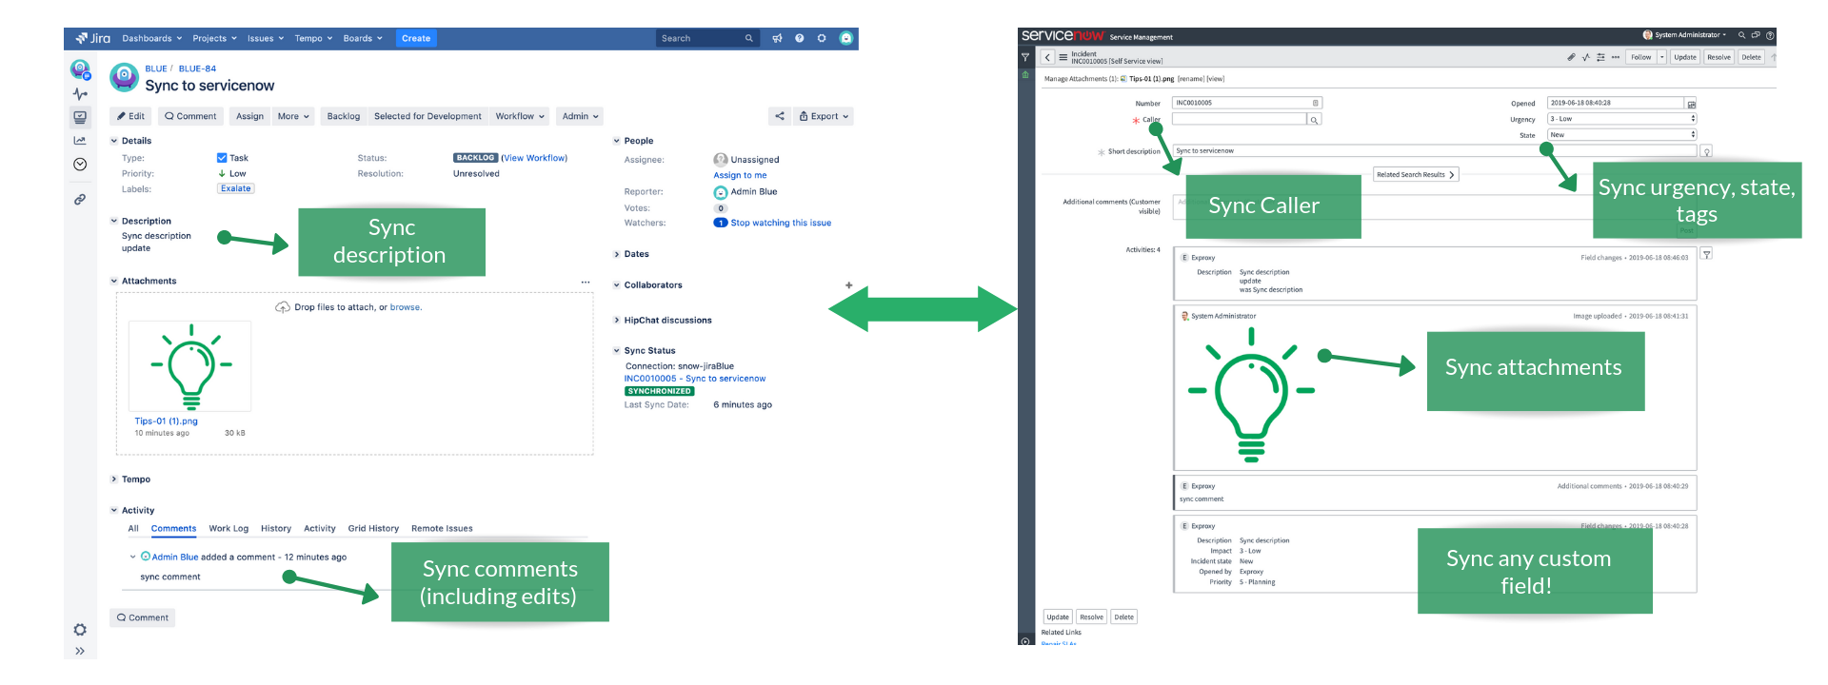Screen dimensions: 1828x685
Task: Collapse the Description section in Jira
Action: [x=114, y=221]
